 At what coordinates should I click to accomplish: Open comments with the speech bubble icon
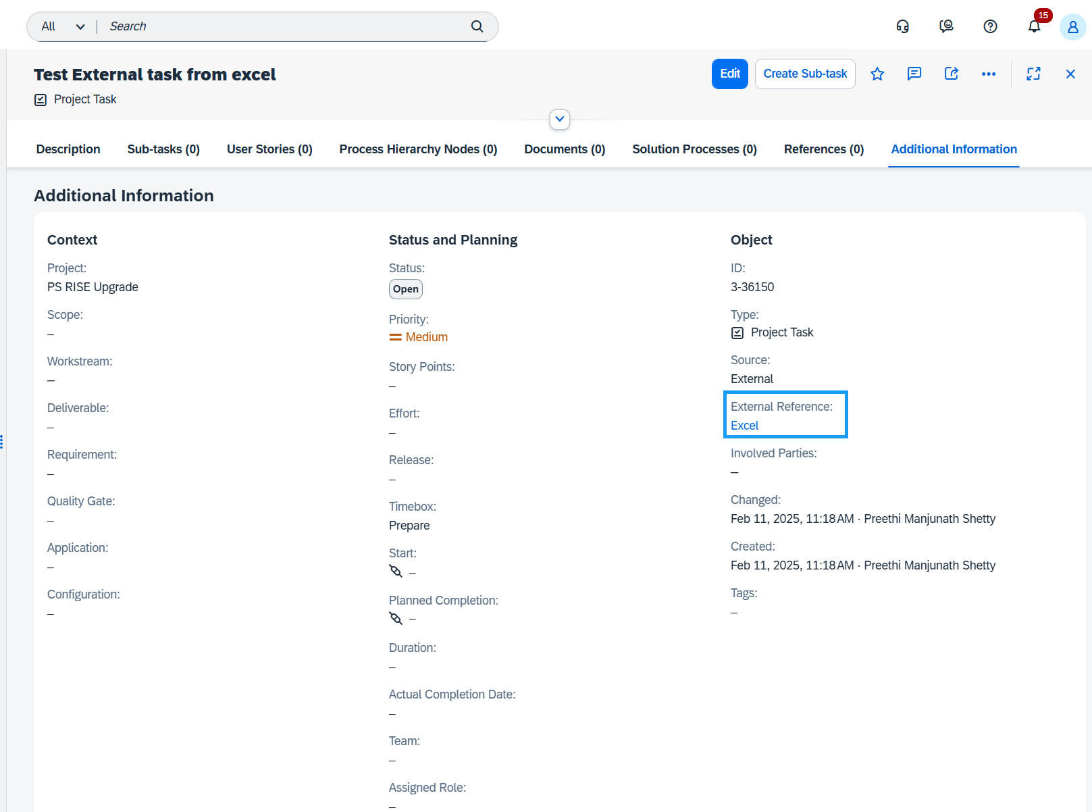914,74
